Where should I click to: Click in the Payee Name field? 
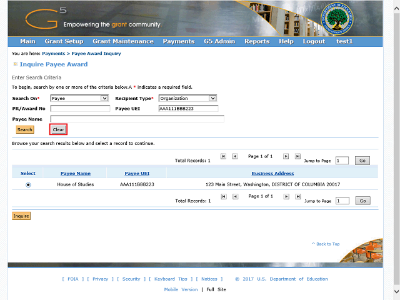[137, 119]
